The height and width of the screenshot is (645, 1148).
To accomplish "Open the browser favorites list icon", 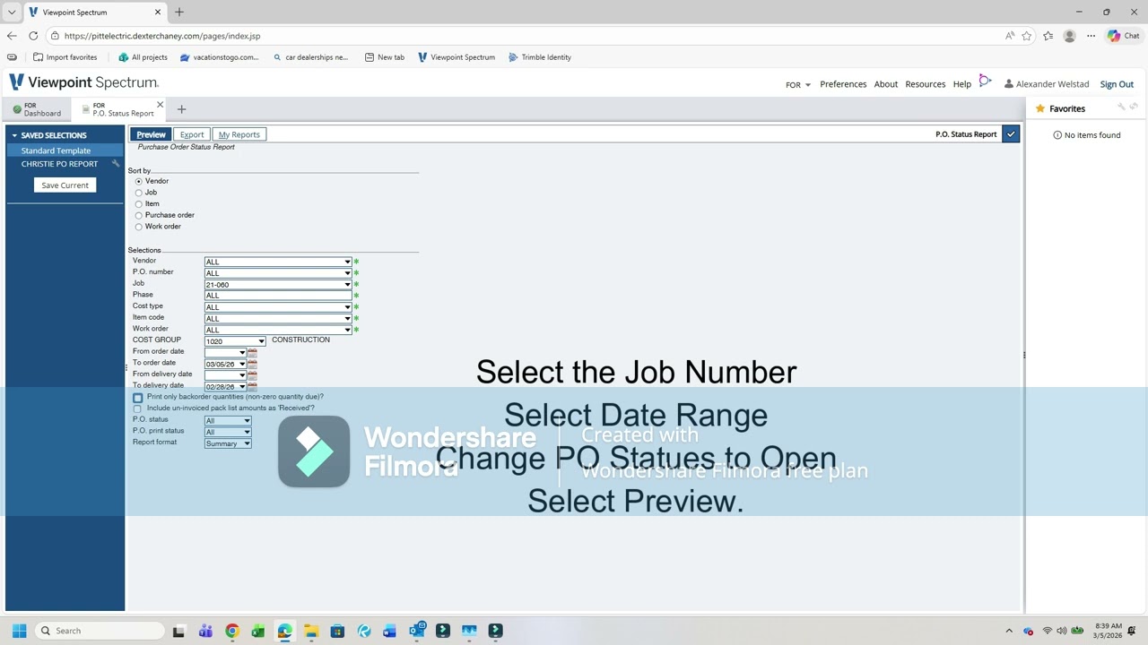I will pyautogui.click(x=1048, y=36).
